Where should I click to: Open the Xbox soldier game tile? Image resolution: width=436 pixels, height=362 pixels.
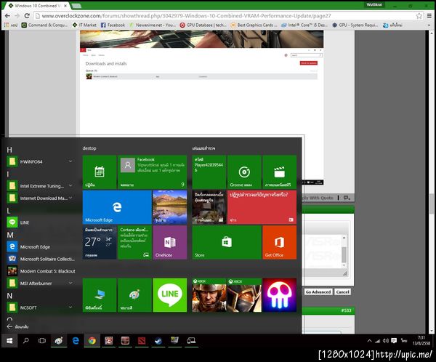[209, 295]
